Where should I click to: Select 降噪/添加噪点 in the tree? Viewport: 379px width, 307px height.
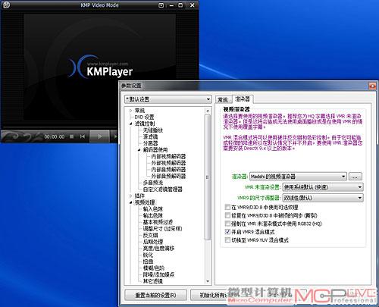158,274
